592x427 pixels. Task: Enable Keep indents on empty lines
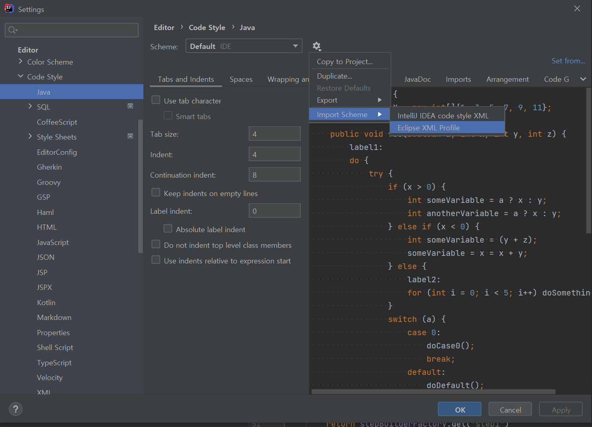[x=156, y=192]
